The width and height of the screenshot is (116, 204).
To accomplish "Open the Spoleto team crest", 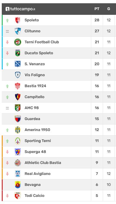I will (x=18, y=20).
